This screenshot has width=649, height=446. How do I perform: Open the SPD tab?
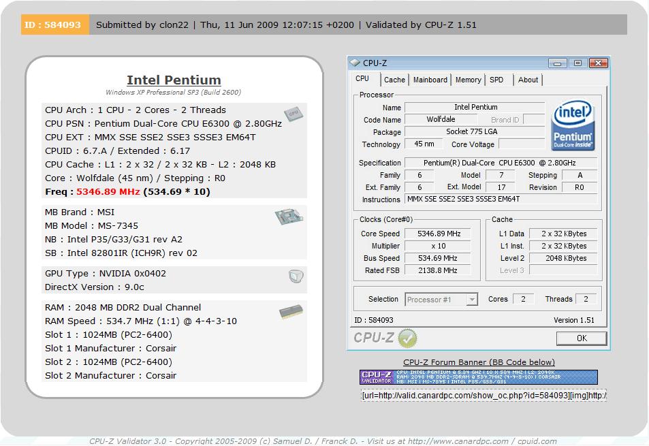pyautogui.click(x=496, y=80)
